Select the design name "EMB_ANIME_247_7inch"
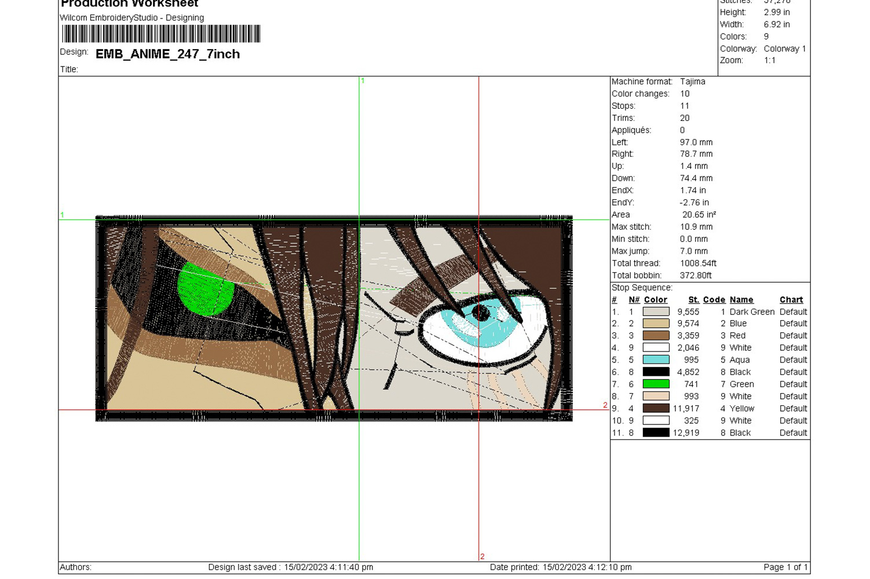The height and width of the screenshot is (579, 870). (x=167, y=54)
